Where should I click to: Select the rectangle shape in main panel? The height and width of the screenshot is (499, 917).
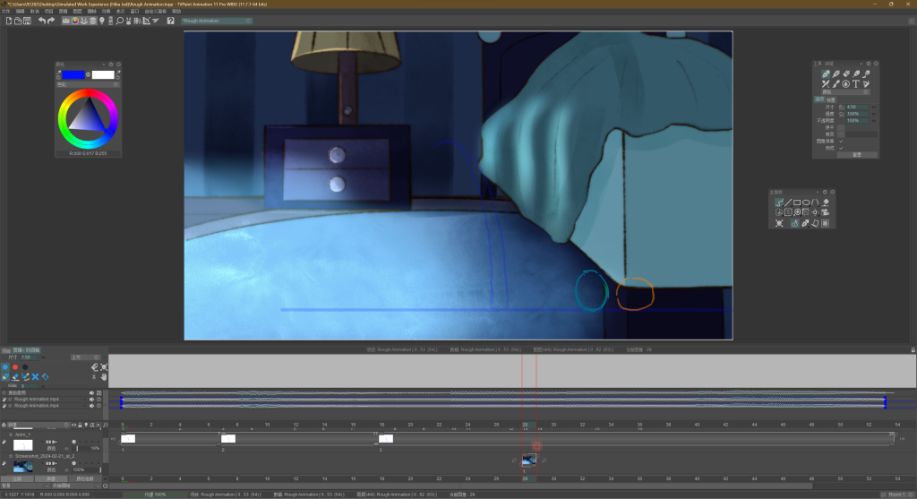pyautogui.click(x=797, y=202)
